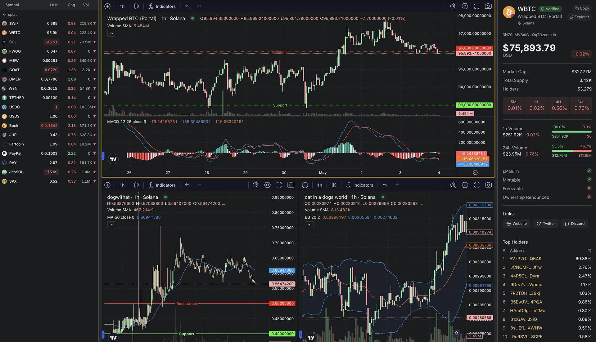Collapse cat in a dogs world indicator legend

point(309,225)
